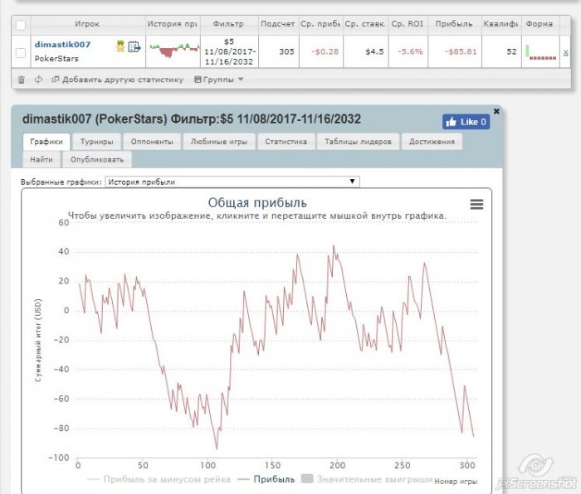Check the dimastik007 row checkbox
This screenshot has height=494, width=581.
pyautogui.click(x=21, y=52)
